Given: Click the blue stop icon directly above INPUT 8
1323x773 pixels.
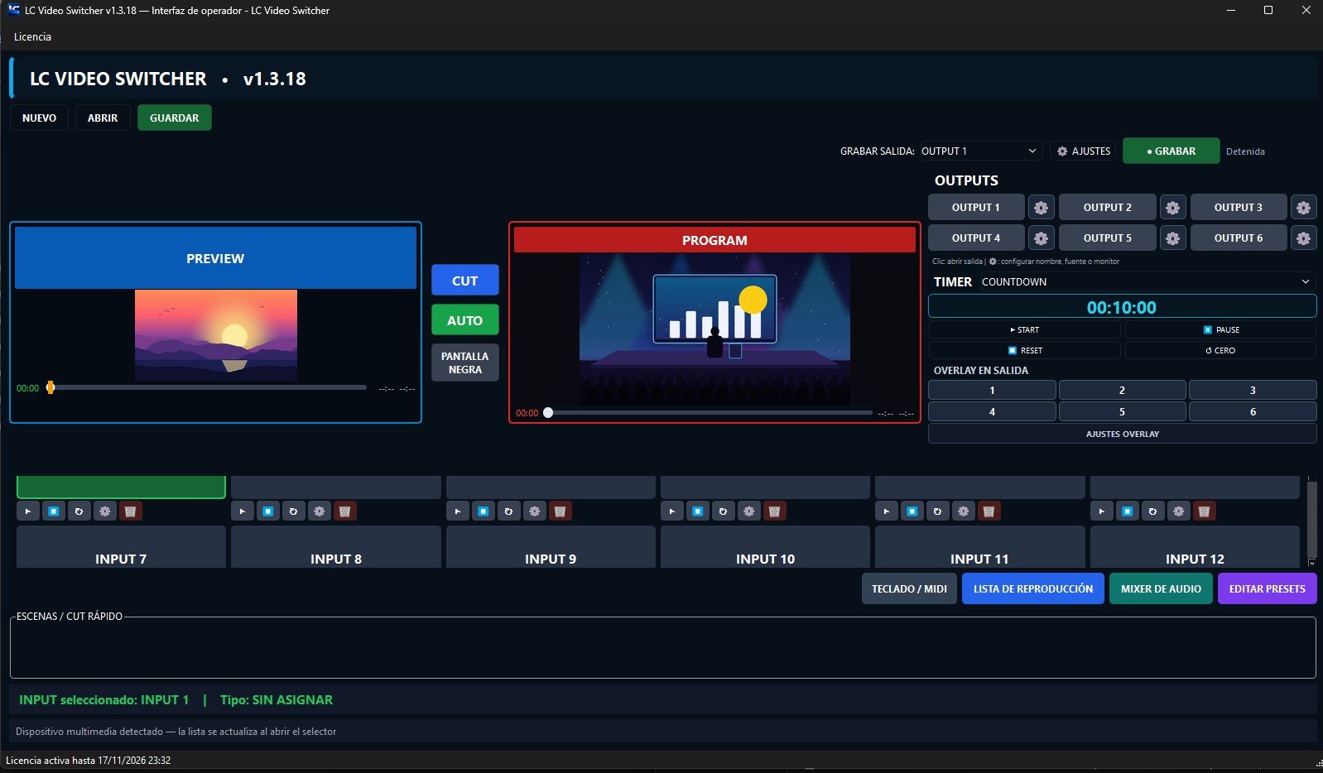Looking at the screenshot, I should (x=268, y=511).
